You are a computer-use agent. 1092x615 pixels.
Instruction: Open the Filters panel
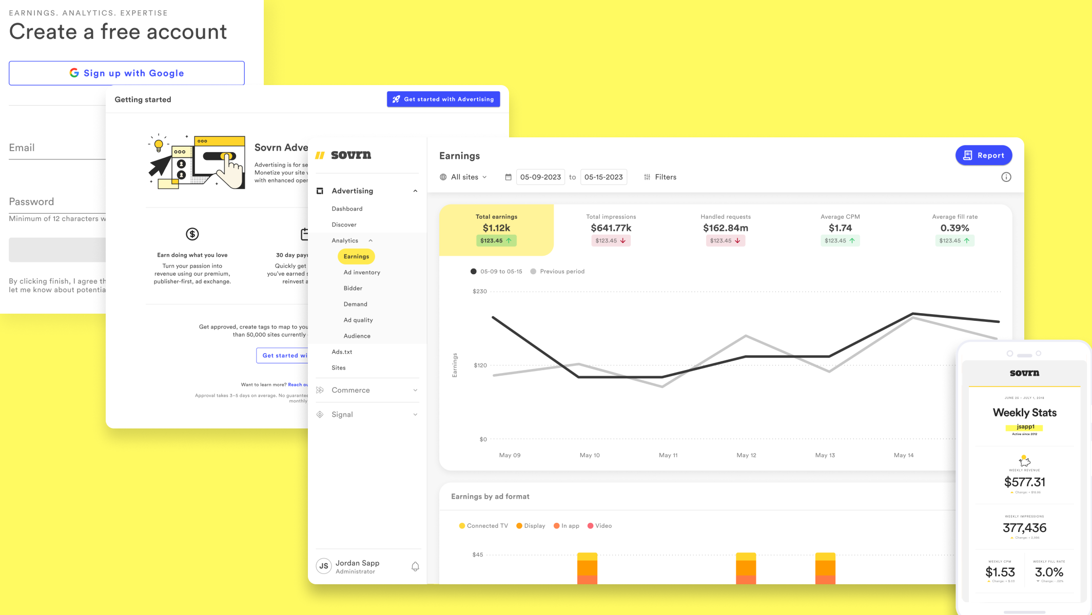click(666, 177)
